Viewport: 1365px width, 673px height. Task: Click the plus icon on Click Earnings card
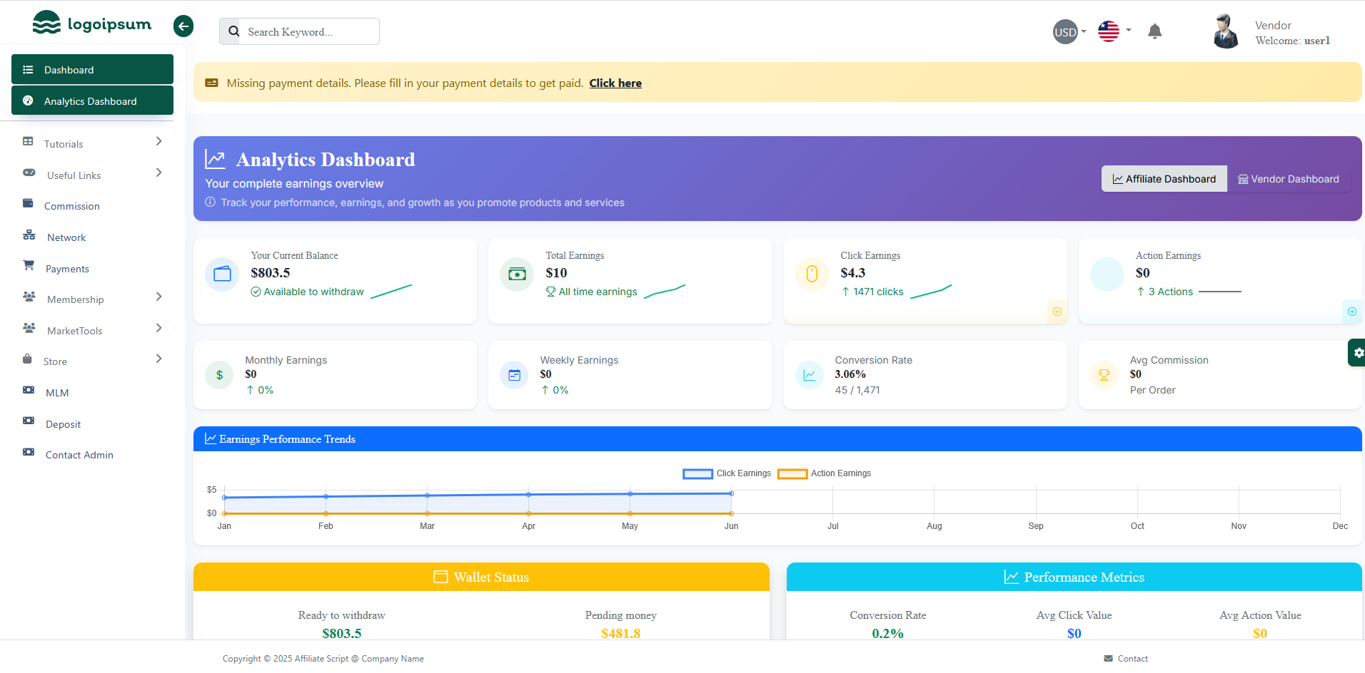pos(1057,312)
